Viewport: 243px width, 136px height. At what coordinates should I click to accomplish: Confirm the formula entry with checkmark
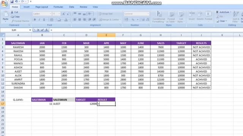pos(42,30)
